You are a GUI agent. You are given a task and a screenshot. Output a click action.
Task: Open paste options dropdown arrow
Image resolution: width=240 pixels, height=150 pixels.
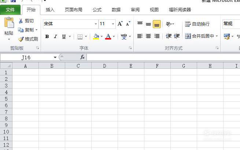tap(9, 40)
